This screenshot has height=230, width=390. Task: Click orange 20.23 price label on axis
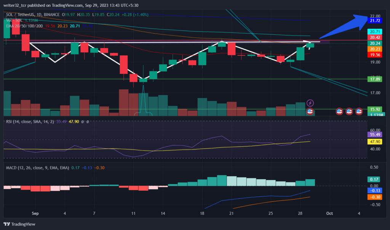click(375, 49)
